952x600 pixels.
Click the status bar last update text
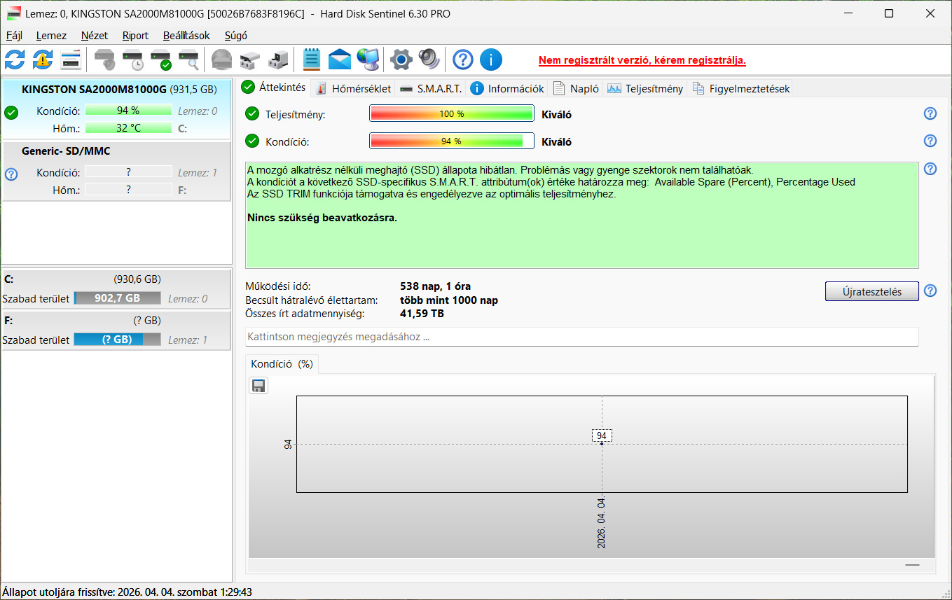(x=127, y=592)
